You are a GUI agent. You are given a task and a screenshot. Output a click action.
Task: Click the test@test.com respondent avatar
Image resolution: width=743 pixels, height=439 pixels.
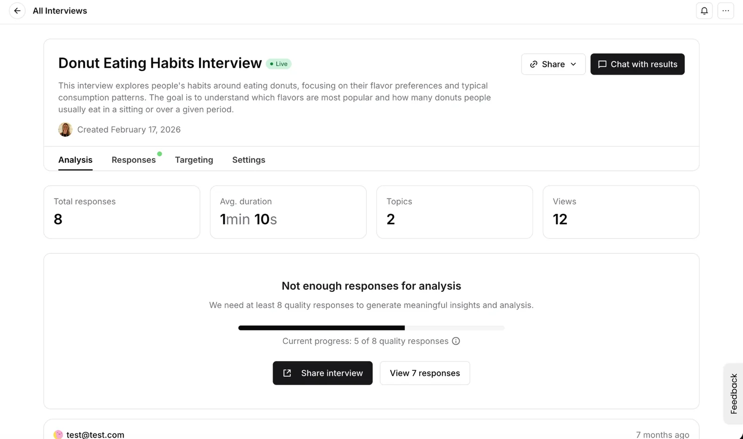[x=59, y=435]
